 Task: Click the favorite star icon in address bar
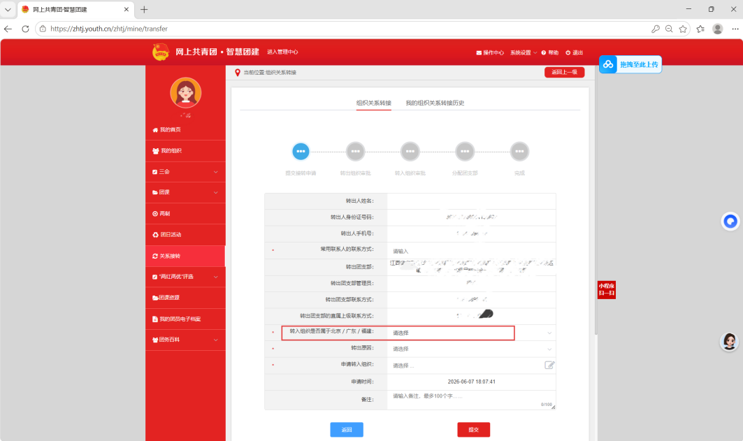point(683,29)
